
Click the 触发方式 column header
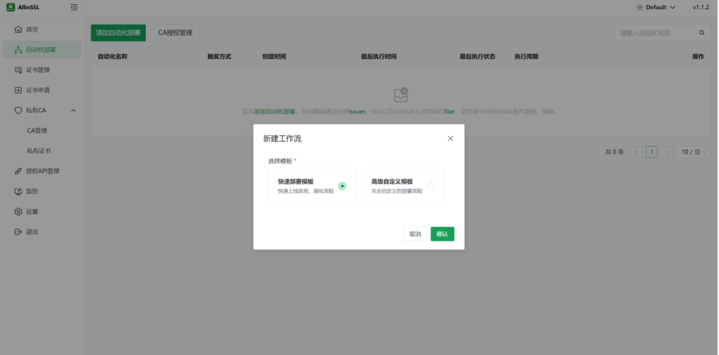pyautogui.click(x=219, y=57)
